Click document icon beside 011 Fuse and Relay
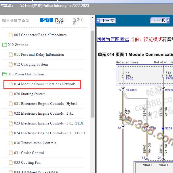 coord(11,55)
